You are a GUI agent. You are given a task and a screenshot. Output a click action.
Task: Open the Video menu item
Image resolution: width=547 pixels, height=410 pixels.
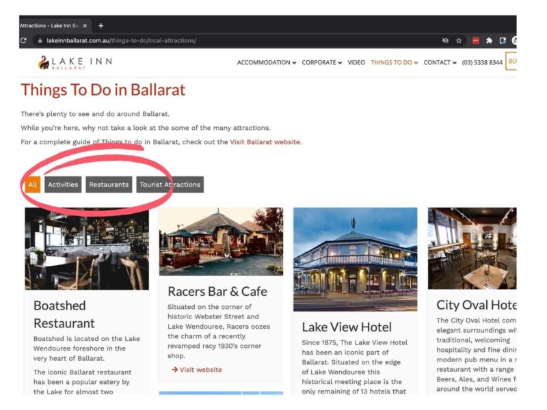(x=356, y=62)
